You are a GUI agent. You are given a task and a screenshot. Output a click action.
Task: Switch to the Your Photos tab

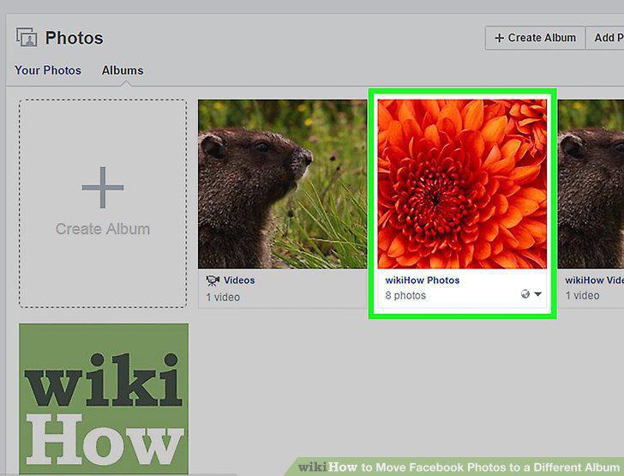[x=48, y=70]
